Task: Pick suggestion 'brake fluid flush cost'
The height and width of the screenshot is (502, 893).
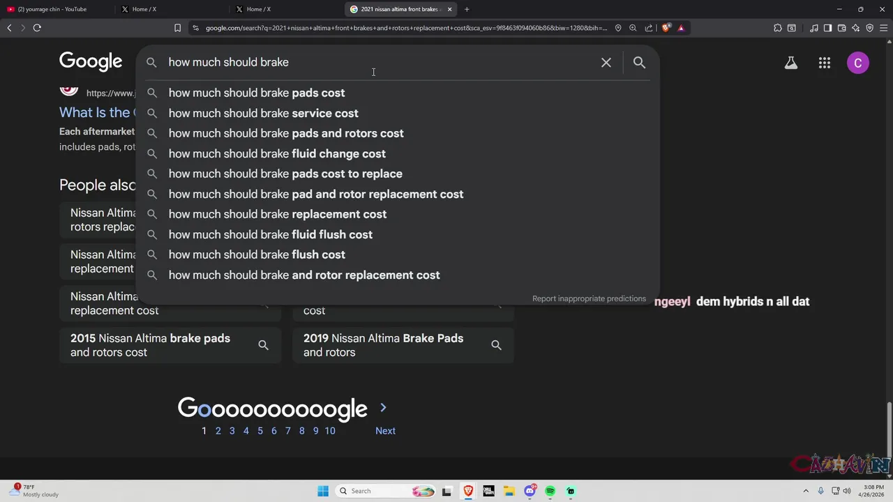Action: click(398, 234)
